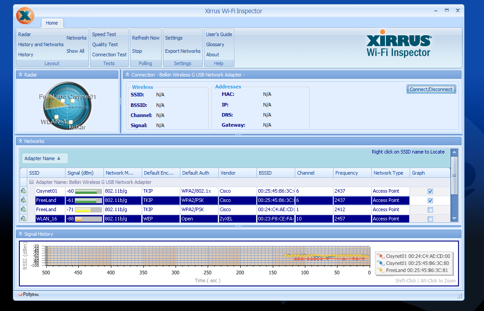Image resolution: width=484 pixels, height=311 pixels.
Task: Click networks list scrollbar down arrow
Action: [454, 219]
